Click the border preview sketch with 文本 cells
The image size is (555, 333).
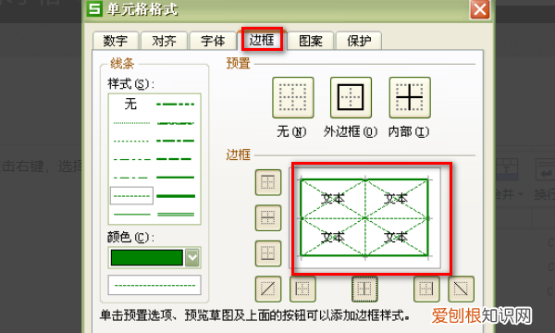(x=365, y=218)
